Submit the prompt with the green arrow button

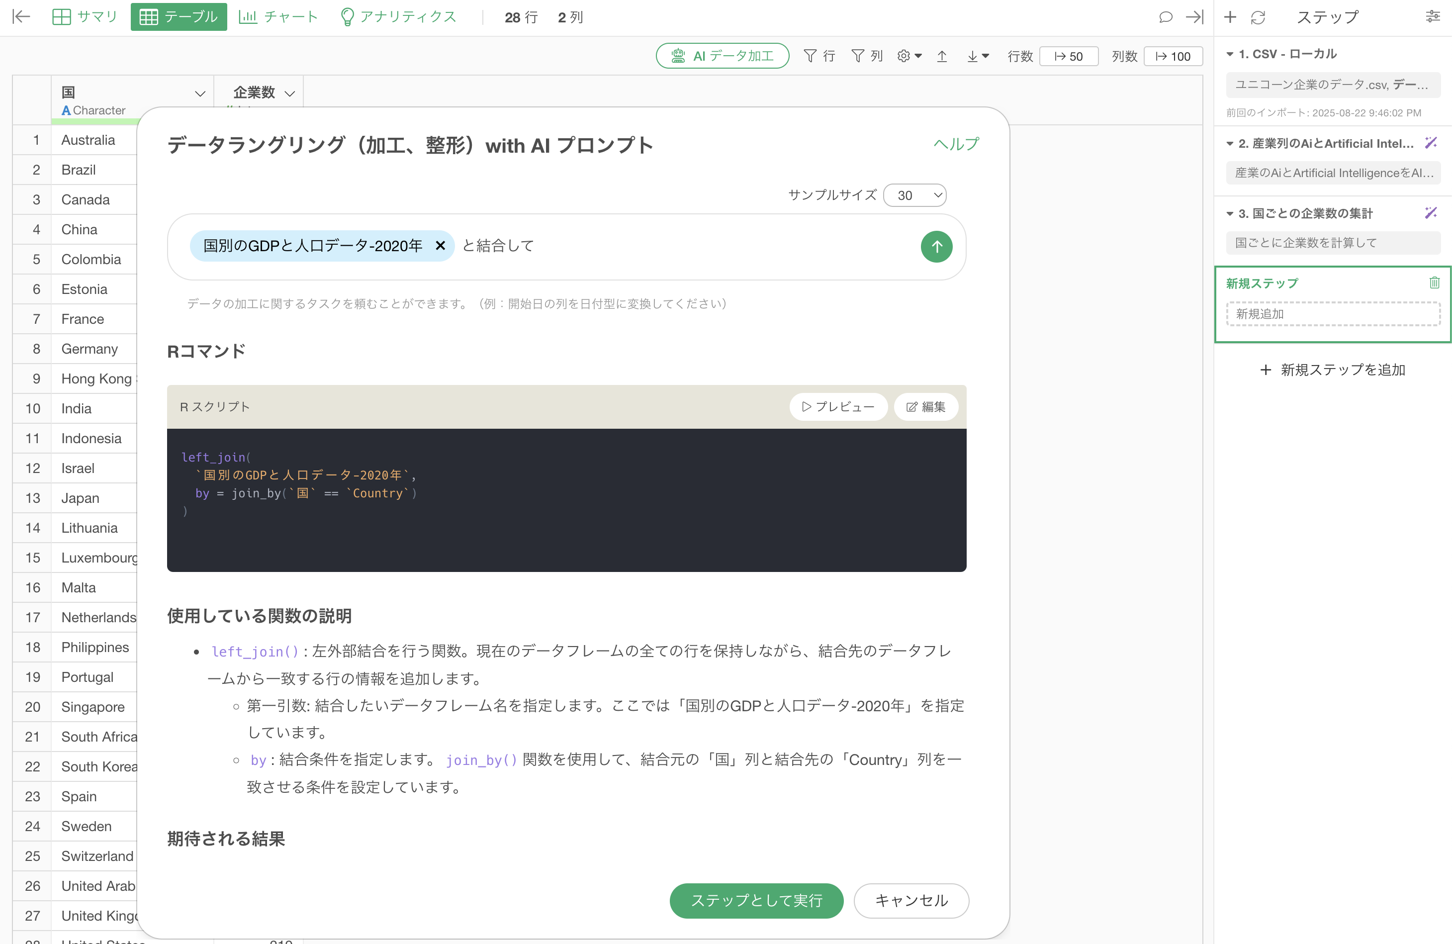point(936,247)
